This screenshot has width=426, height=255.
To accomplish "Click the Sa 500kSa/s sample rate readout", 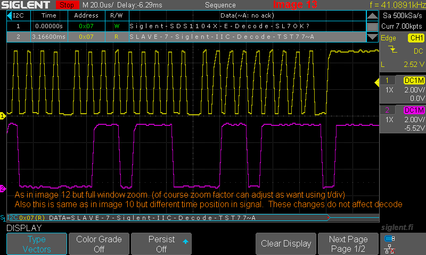I will point(403,15).
